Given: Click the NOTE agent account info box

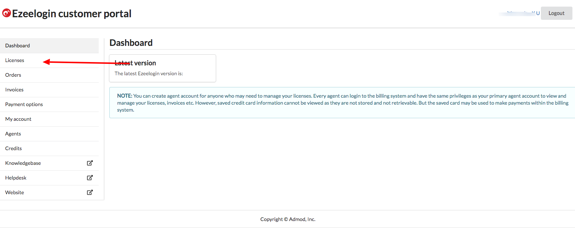Looking at the screenshot, I should click(x=342, y=103).
